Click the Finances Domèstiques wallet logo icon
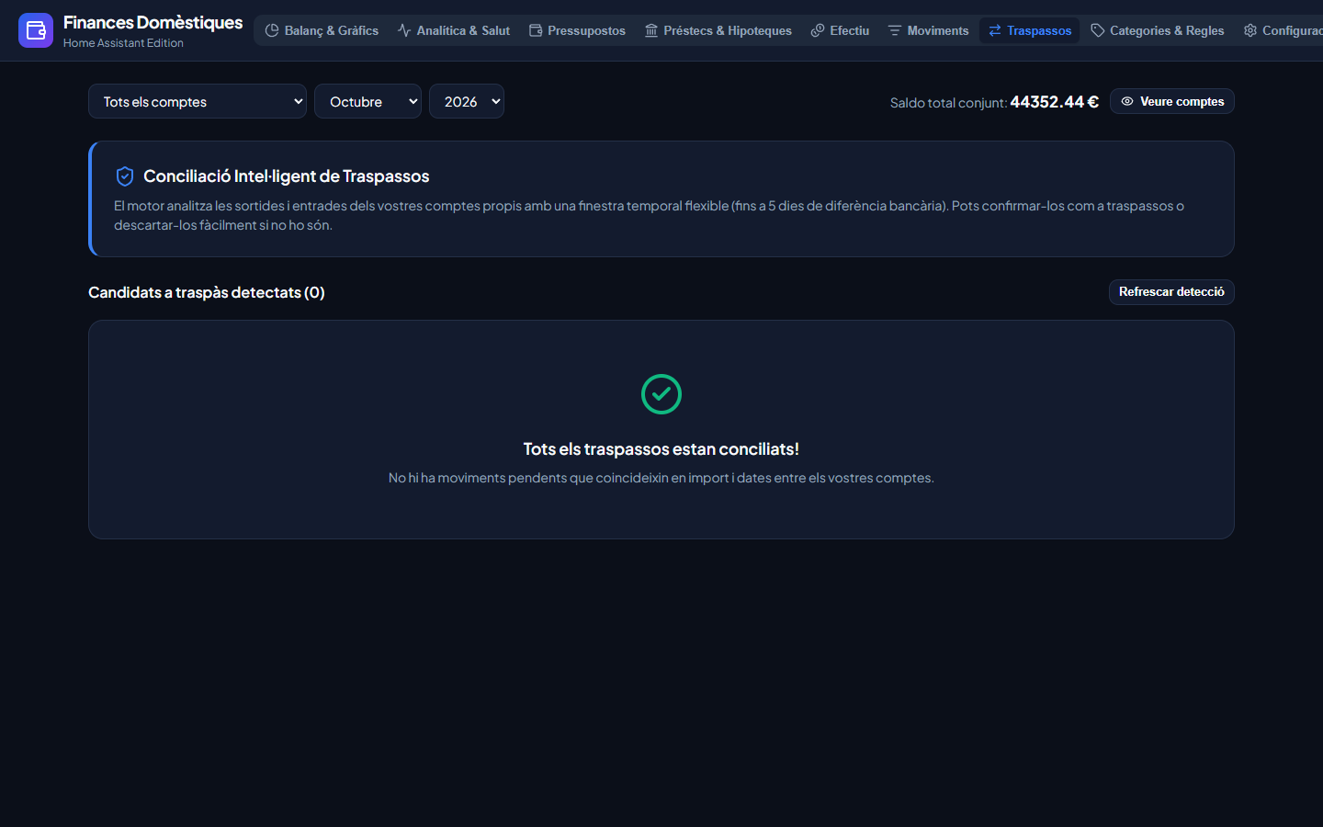 pos(36,30)
